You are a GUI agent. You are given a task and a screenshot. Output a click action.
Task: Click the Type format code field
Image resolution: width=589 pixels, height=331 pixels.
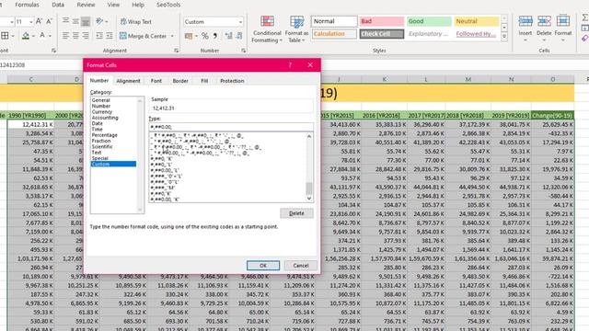click(231, 127)
